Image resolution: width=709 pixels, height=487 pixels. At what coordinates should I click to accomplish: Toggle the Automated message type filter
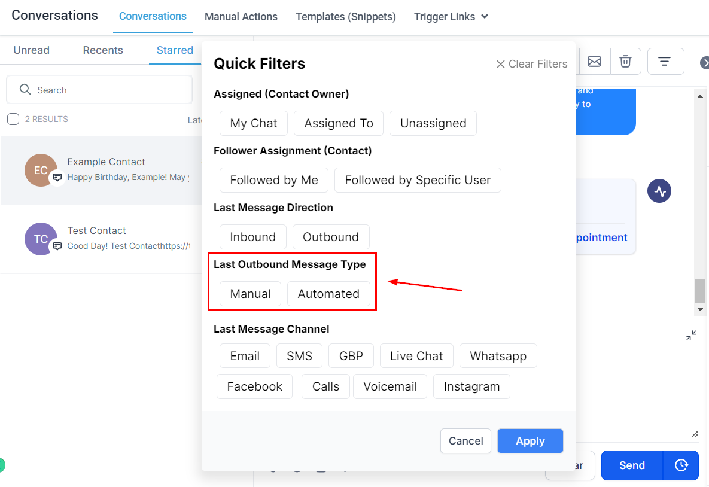[328, 294]
